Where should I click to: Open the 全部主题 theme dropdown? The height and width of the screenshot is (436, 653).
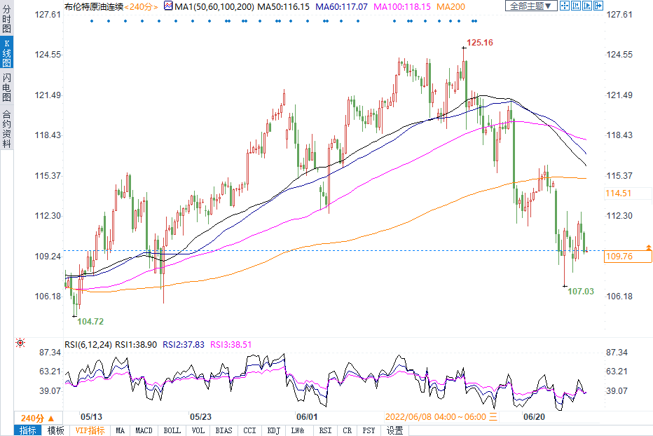pyautogui.click(x=530, y=6)
